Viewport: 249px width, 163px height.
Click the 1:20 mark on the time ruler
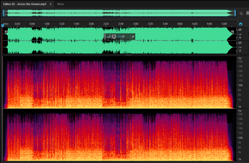(62, 24)
